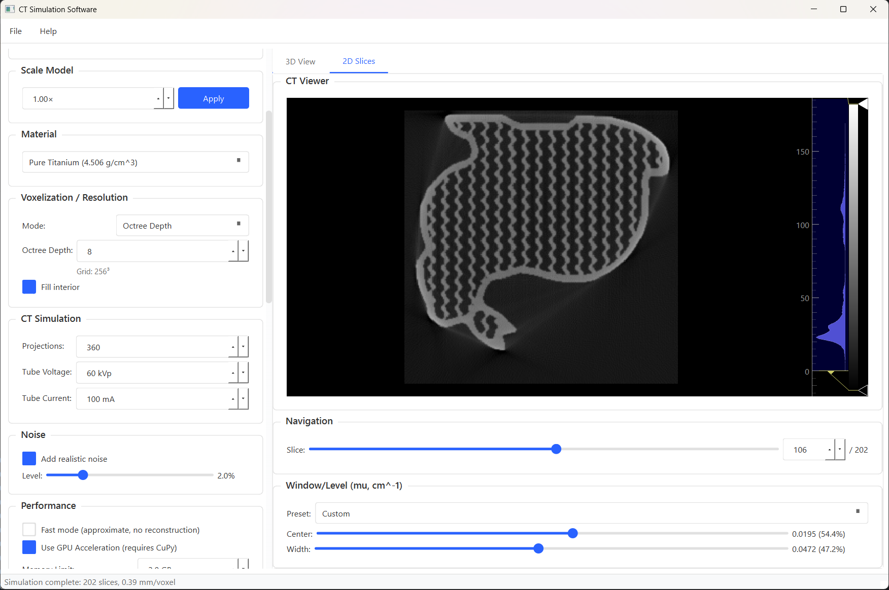
Task: Toggle the Fill interior checkbox
Action: point(29,287)
